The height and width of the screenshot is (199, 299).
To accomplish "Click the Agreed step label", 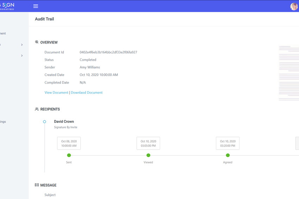I will pos(228,162).
